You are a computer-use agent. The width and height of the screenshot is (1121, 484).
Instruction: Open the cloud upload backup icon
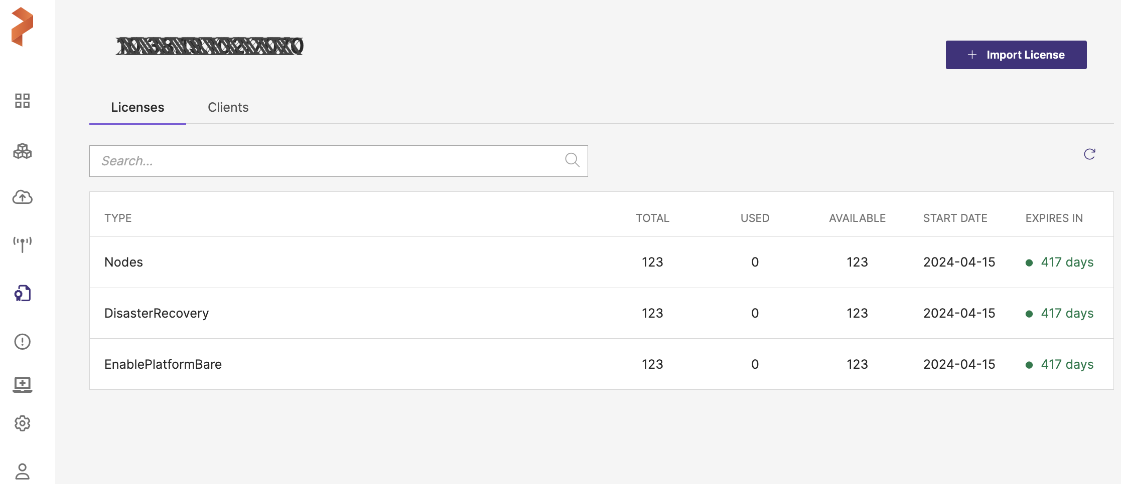click(x=22, y=197)
